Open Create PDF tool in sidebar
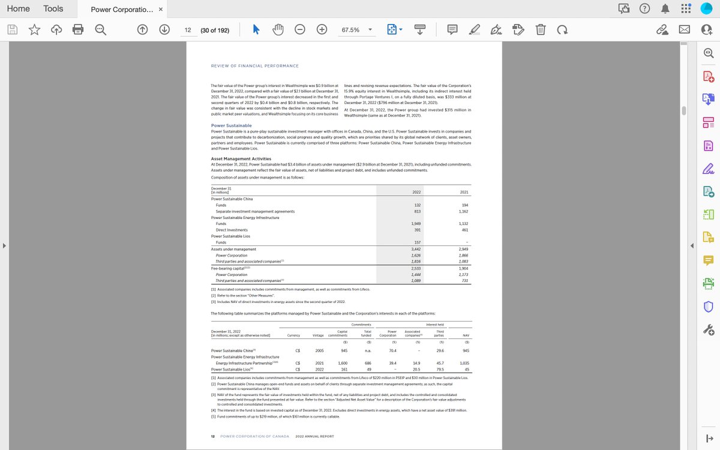This screenshot has height=450, width=720. click(x=708, y=76)
